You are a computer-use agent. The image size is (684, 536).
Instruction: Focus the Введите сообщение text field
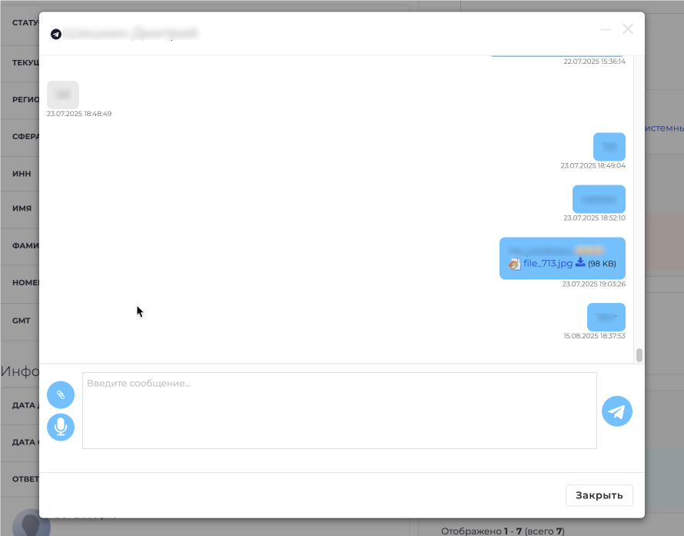point(340,411)
